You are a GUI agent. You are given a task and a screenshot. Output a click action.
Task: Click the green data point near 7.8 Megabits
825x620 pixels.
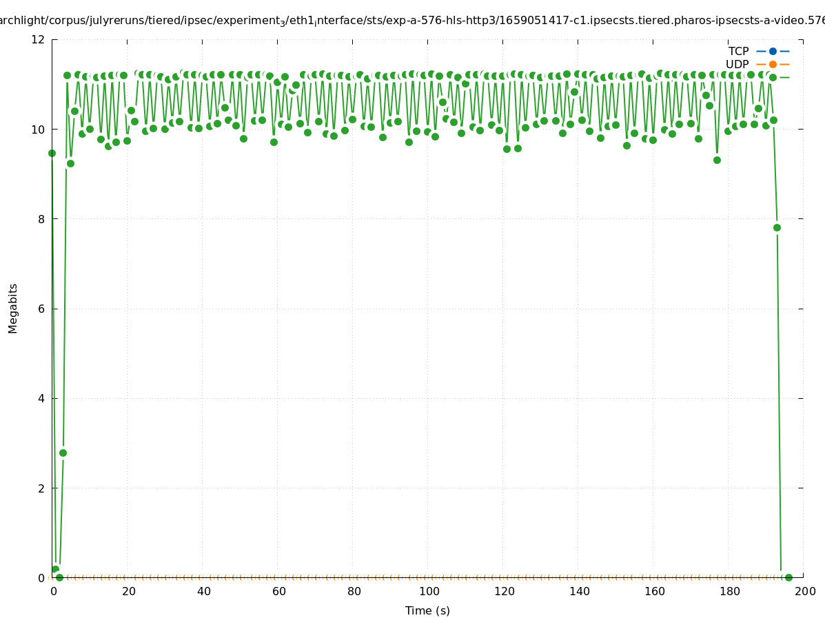[x=777, y=227]
